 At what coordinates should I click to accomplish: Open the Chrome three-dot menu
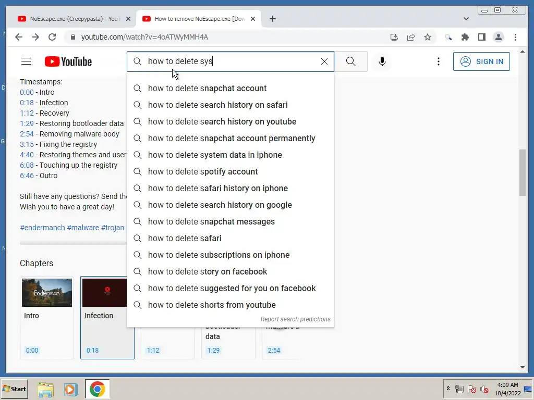click(515, 37)
